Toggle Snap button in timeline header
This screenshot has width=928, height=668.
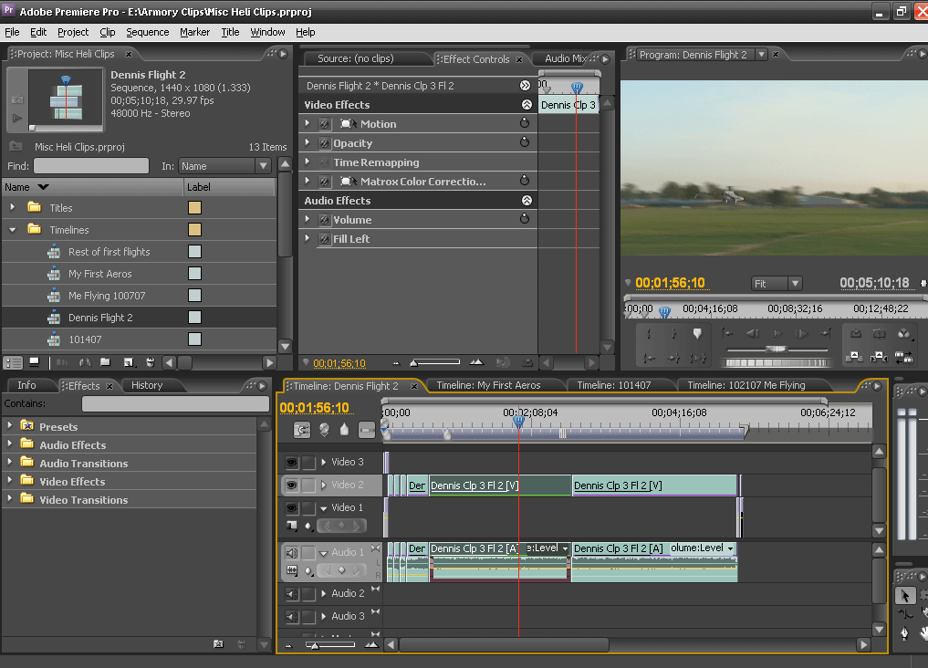click(302, 430)
